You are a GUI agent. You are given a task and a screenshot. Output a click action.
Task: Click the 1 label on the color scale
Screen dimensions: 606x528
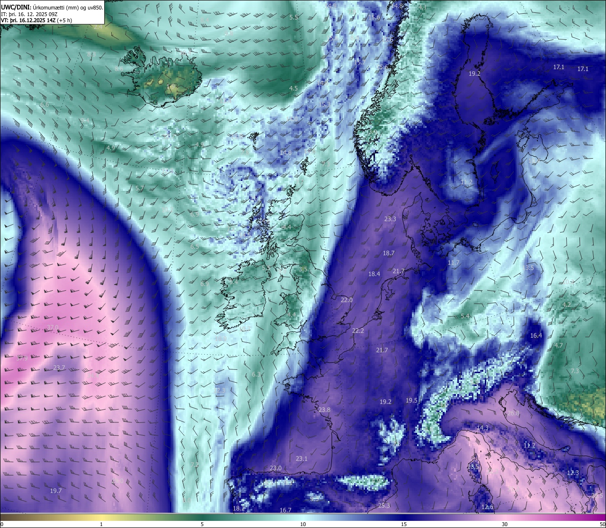point(101,524)
